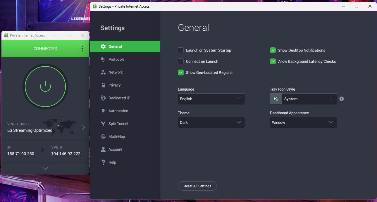Expand the dashboard with the bottom chevron

pos(45,168)
